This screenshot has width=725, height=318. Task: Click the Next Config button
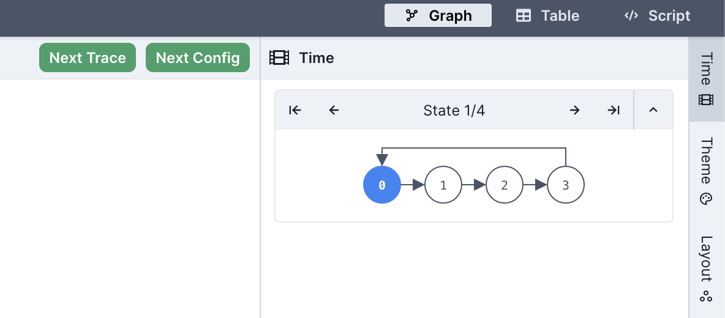pyautogui.click(x=198, y=57)
